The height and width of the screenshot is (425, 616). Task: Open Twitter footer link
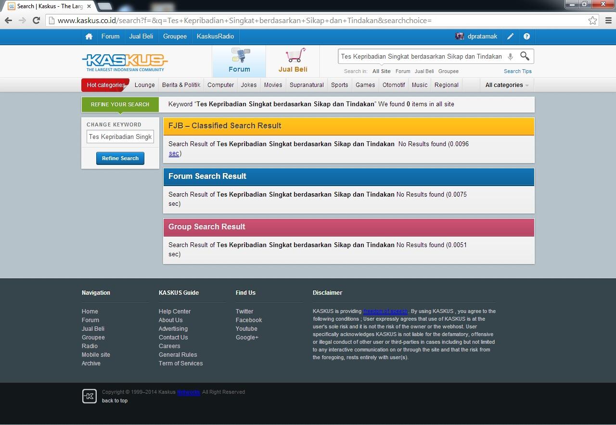pos(244,312)
